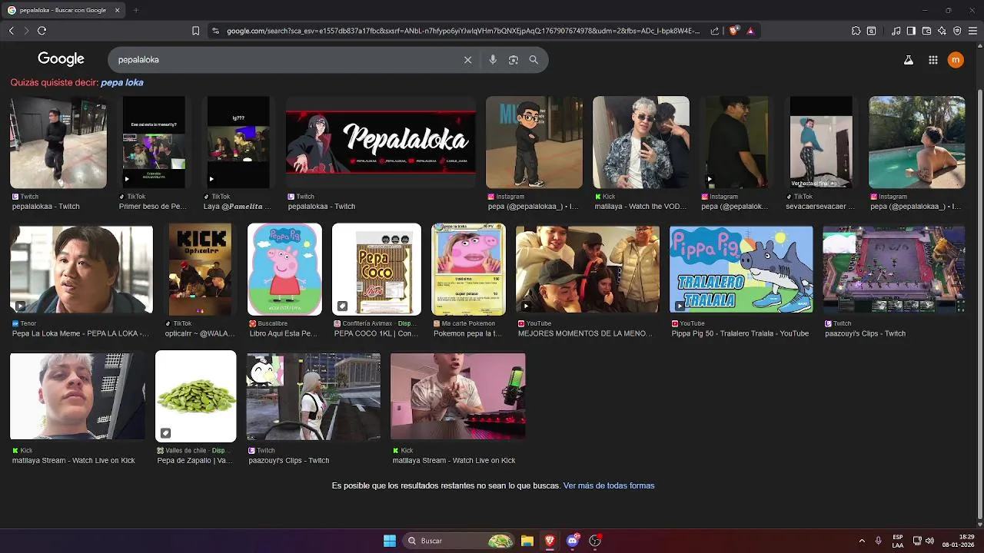
Task: Open the first pepalalokaa - Twitch thumbnail
Action: 58,142
